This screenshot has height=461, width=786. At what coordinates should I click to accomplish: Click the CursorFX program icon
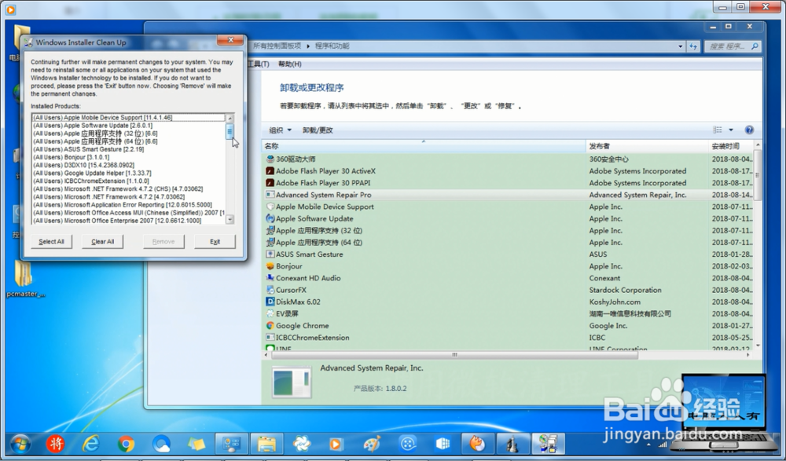[x=270, y=290]
